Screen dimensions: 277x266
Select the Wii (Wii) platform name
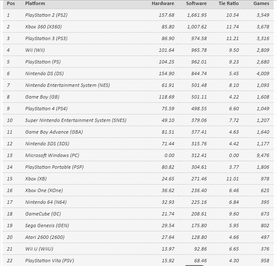tap(35, 50)
